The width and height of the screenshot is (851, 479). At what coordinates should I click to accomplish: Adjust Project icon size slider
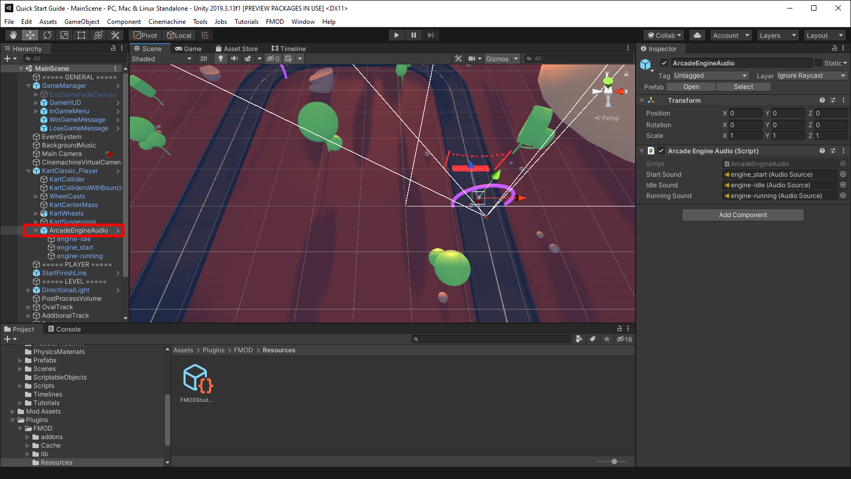(x=614, y=461)
